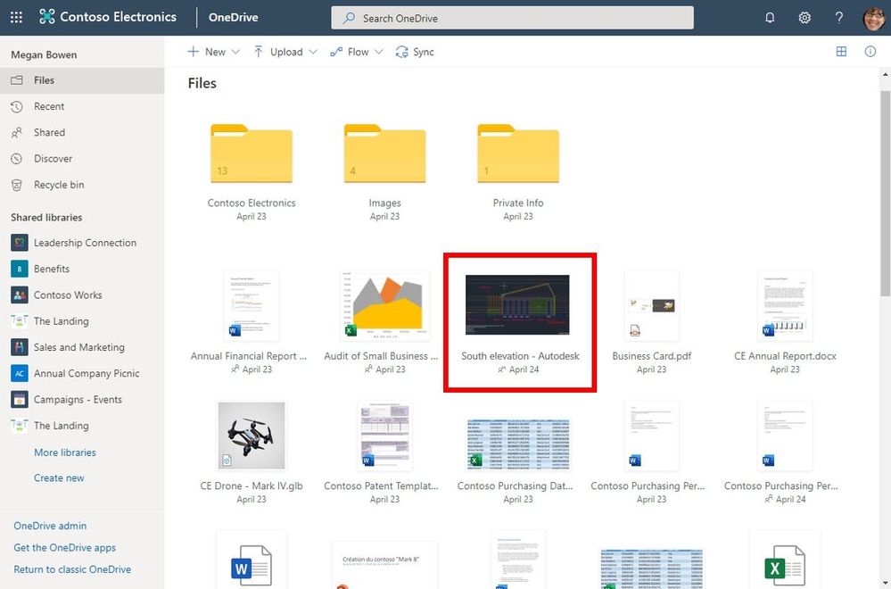Open the South elevation - Autodesk thumbnail
The height and width of the screenshot is (589, 891).
[x=517, y=304]
